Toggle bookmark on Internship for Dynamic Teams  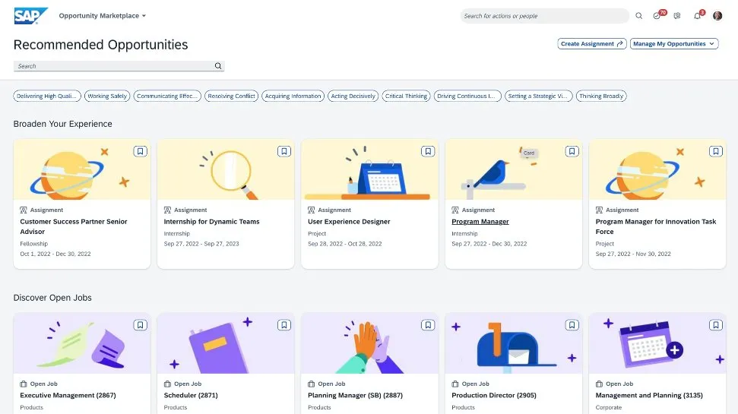pos(283,151)
